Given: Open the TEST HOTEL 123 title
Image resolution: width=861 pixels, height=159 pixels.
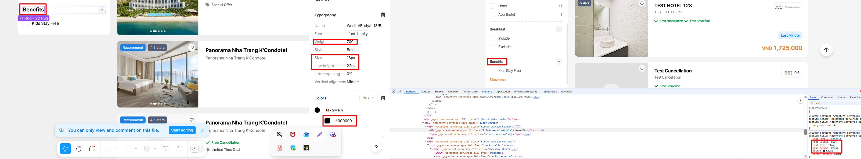Looking at the screenshot, I should pyautogui.click(x=673, y=6).
